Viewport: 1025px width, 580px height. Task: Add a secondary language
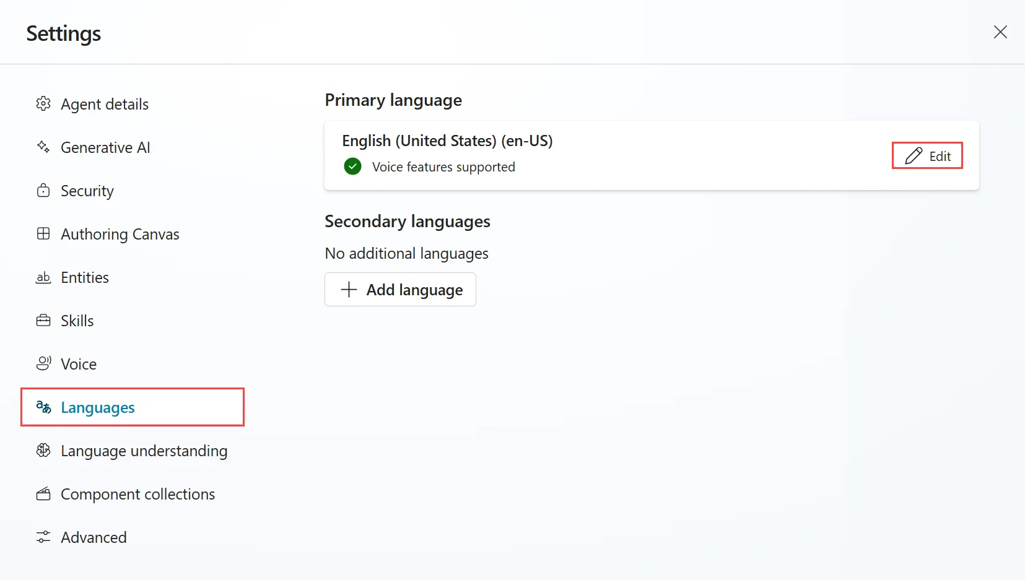(x=399, y=290)
